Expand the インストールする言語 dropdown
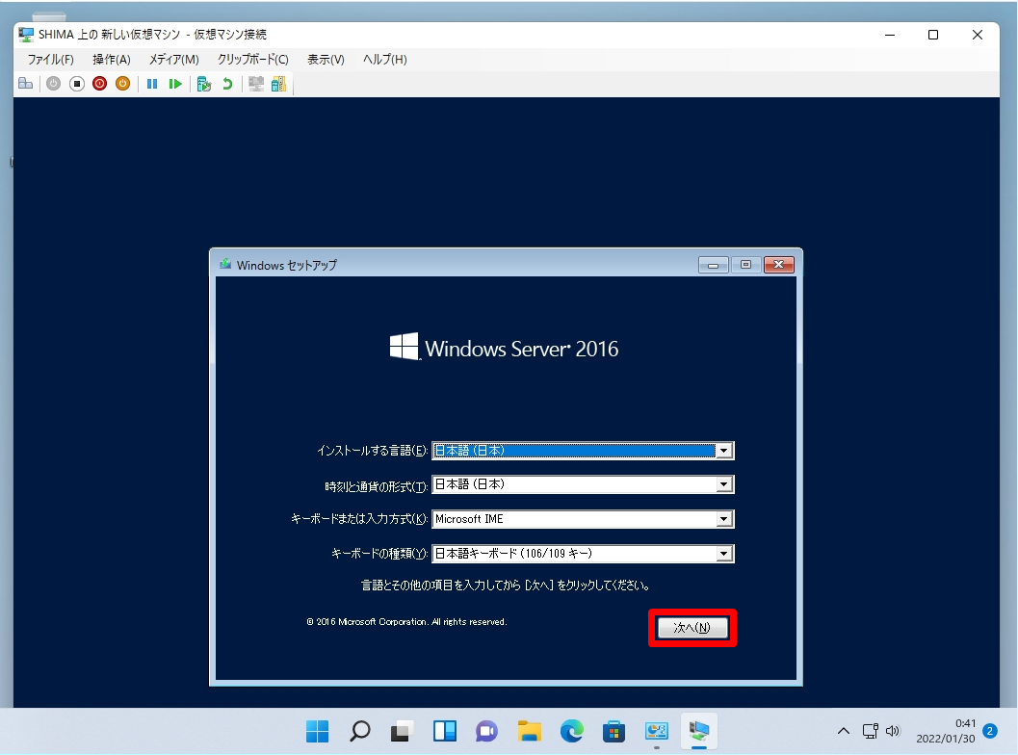 (x=724, y=451)
